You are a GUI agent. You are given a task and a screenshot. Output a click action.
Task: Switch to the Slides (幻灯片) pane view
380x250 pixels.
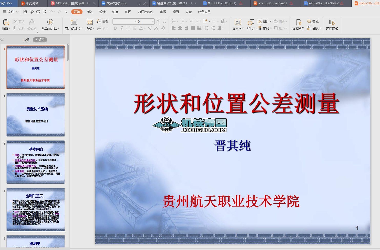tap(40, 40)
